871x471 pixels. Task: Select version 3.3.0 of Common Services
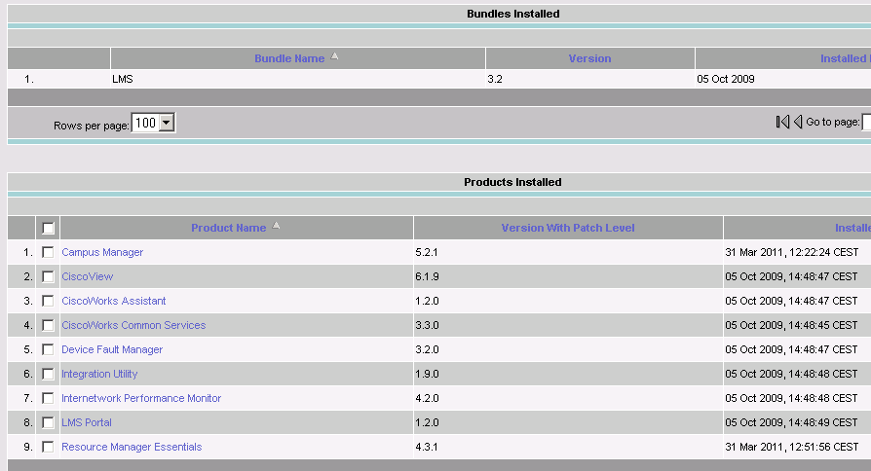(x=427, y=325)
